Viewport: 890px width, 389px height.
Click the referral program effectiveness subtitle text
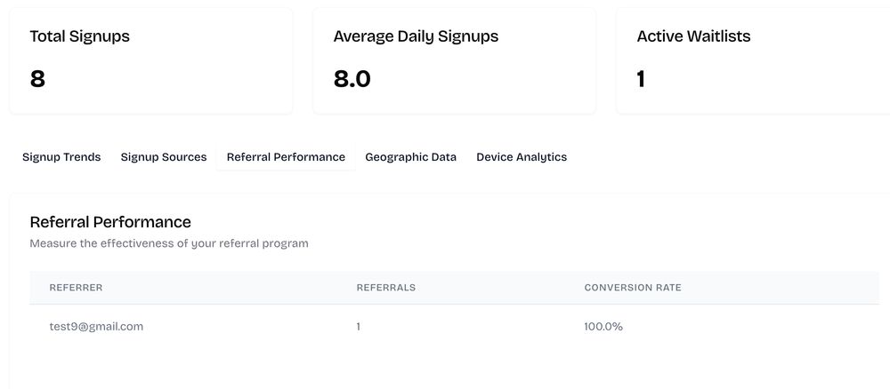pyautogui.click(x=169, y=243)
